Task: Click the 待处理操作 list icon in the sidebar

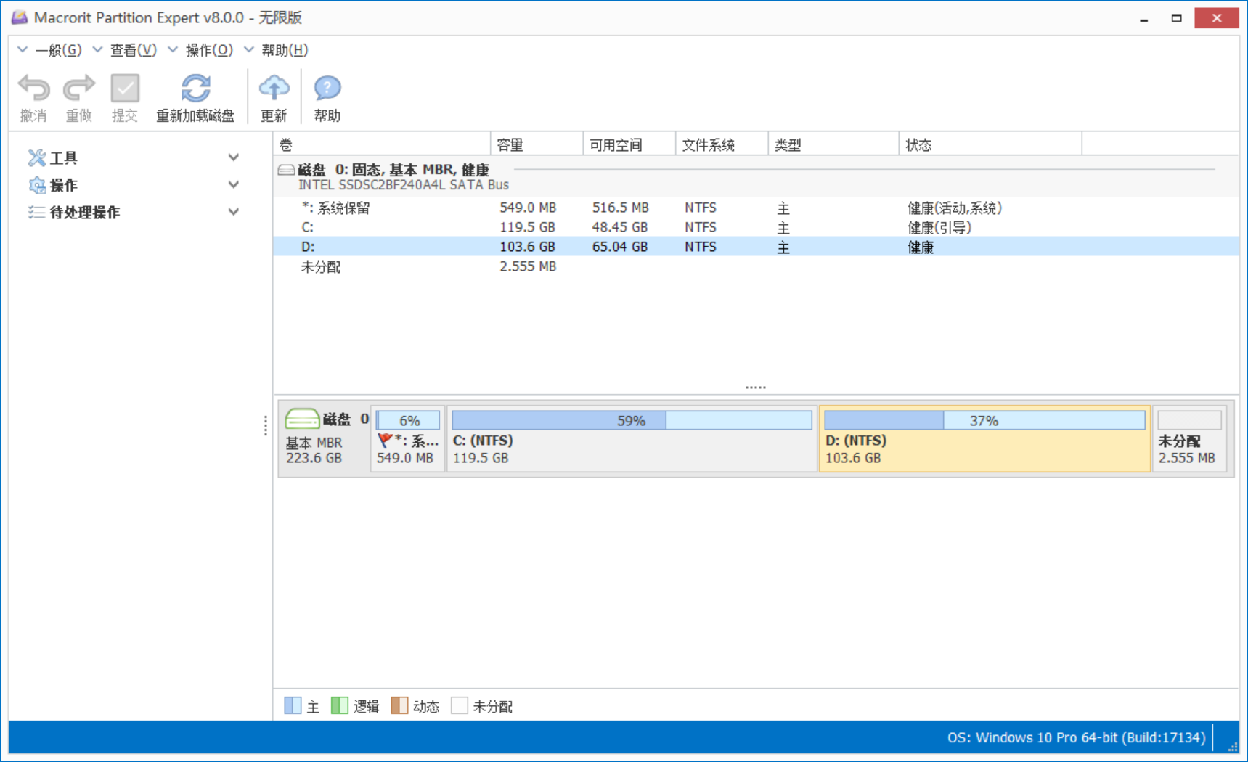Action: (x=37, y=212)
